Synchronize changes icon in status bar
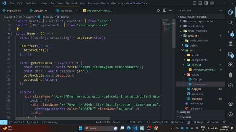The width and height of the screenshot is (236, 132). coord(22,122)
